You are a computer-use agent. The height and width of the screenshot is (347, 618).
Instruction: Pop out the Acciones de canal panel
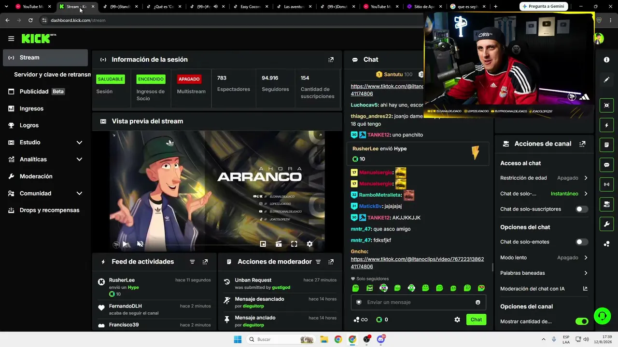pos(582,144)
